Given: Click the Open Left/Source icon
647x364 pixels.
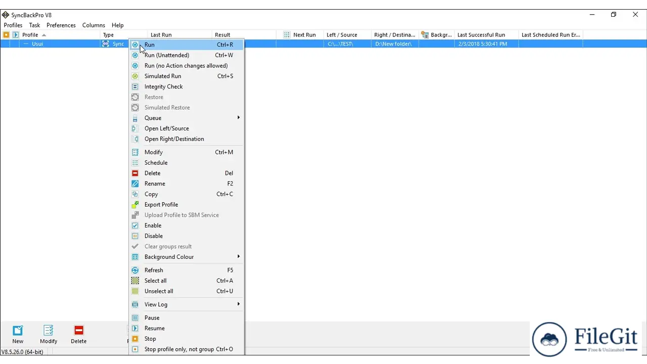Looking at the screenshot, I should [135, 128].
